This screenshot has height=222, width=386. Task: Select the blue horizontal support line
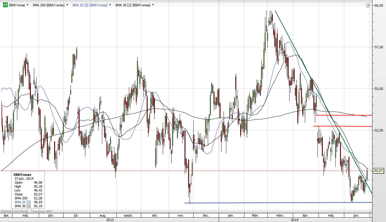[x=278, y=203]
